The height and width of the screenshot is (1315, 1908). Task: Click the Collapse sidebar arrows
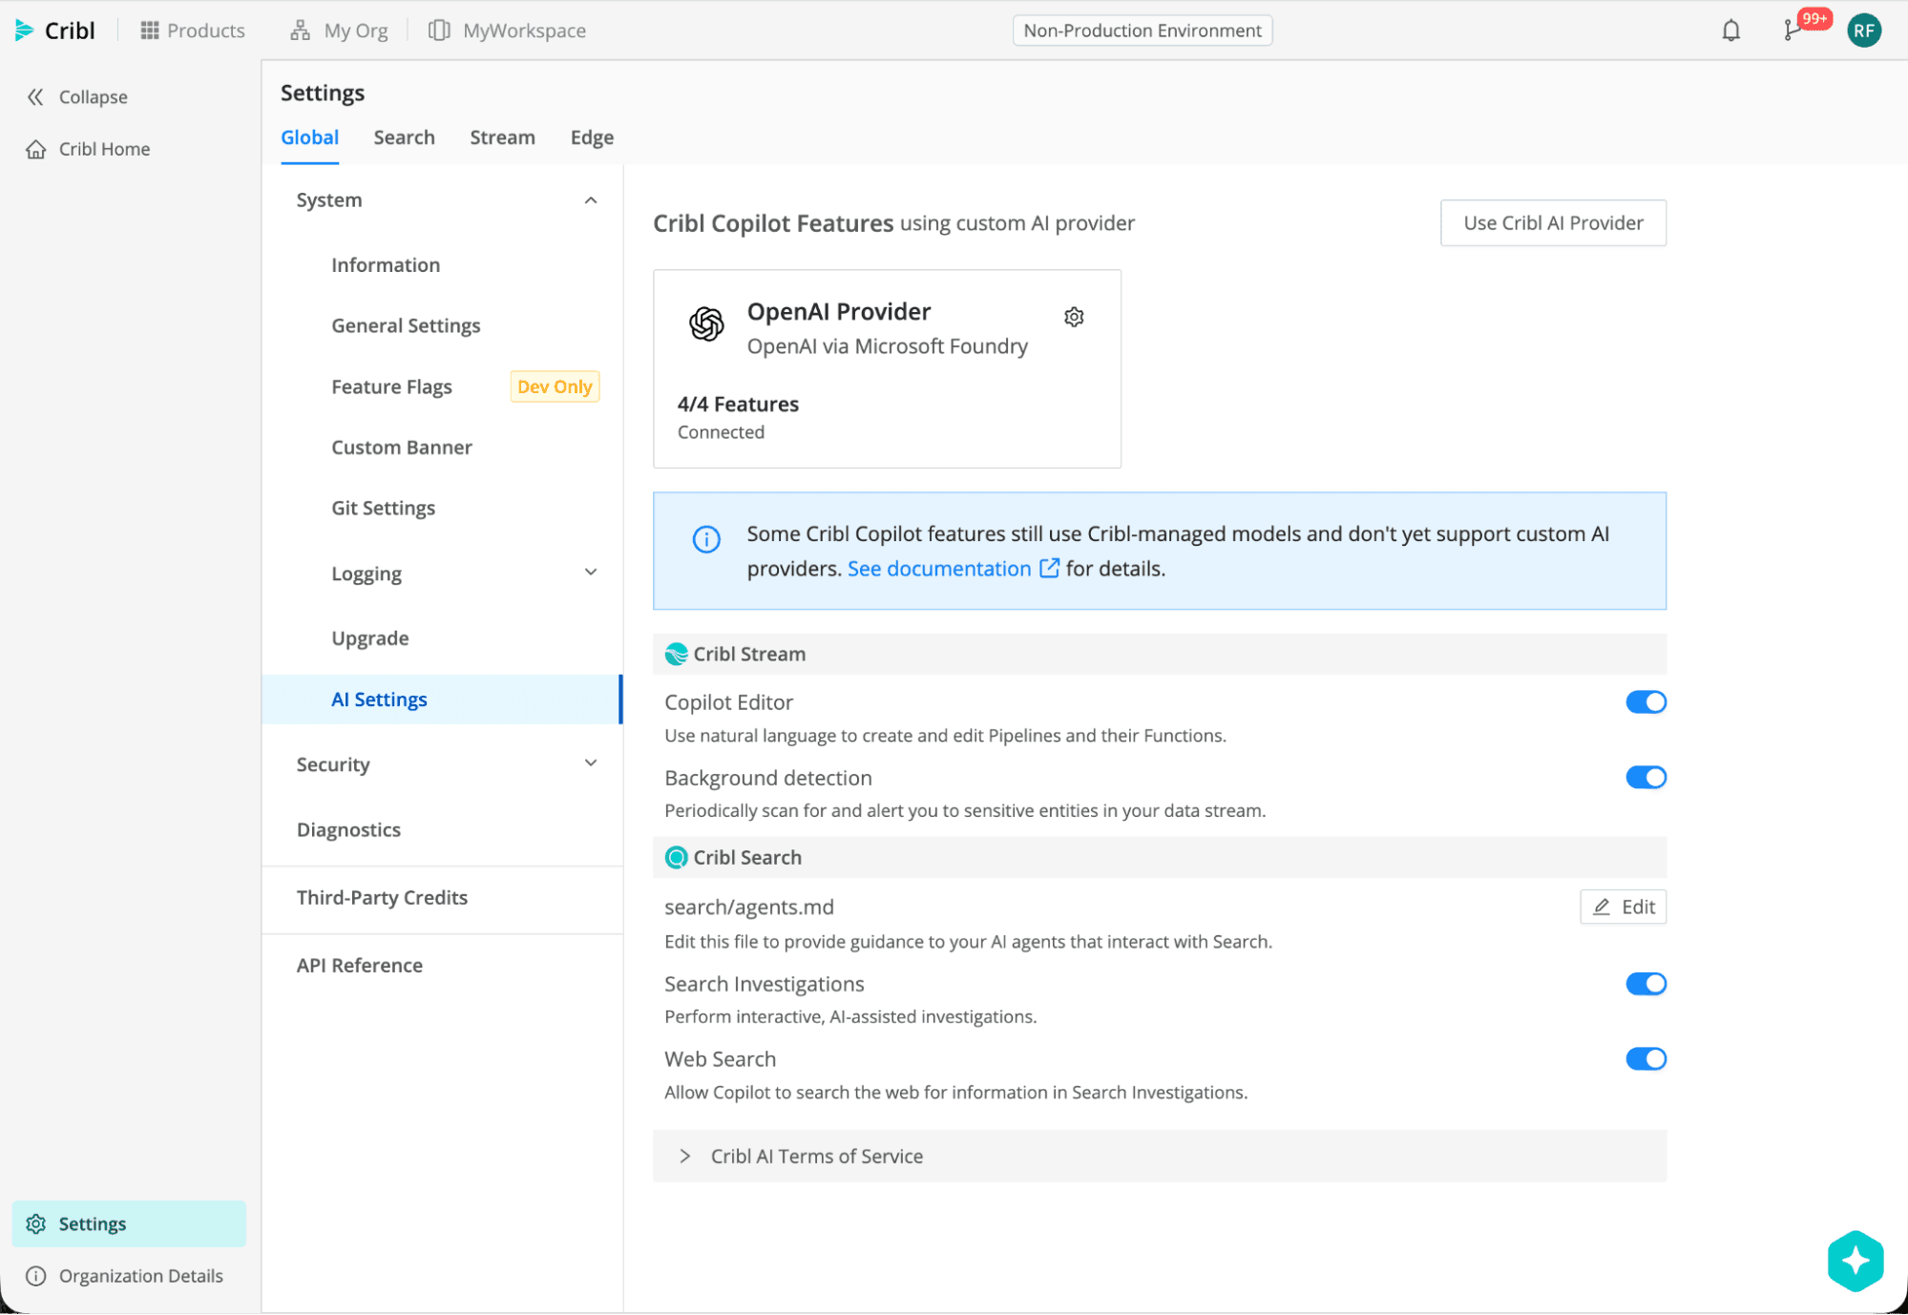[36, 96]
